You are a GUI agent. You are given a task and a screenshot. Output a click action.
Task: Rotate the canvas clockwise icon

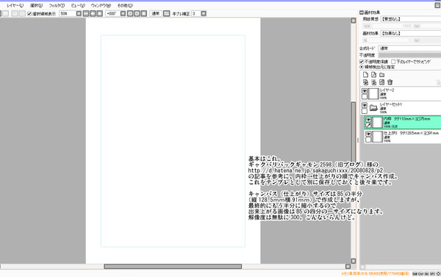(x=137, y=13)
